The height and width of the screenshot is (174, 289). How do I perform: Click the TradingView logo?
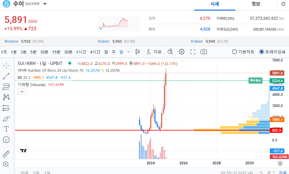[24, 150]
